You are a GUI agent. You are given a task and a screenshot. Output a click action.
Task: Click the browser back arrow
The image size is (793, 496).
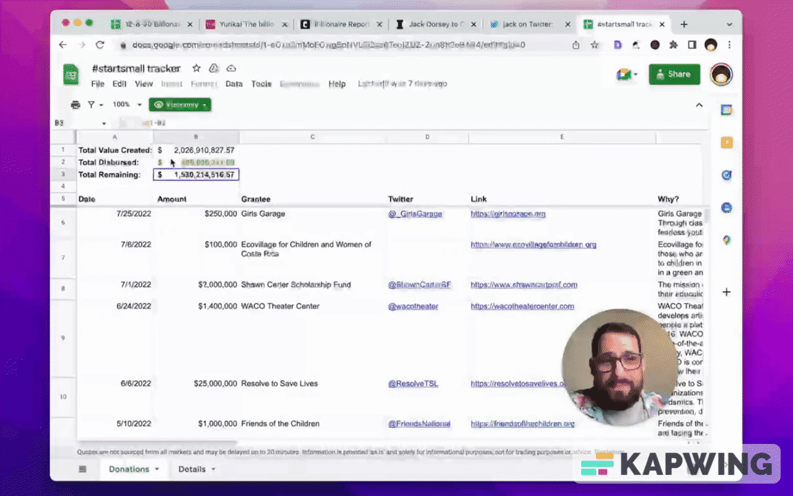click(x=63, y=45)
